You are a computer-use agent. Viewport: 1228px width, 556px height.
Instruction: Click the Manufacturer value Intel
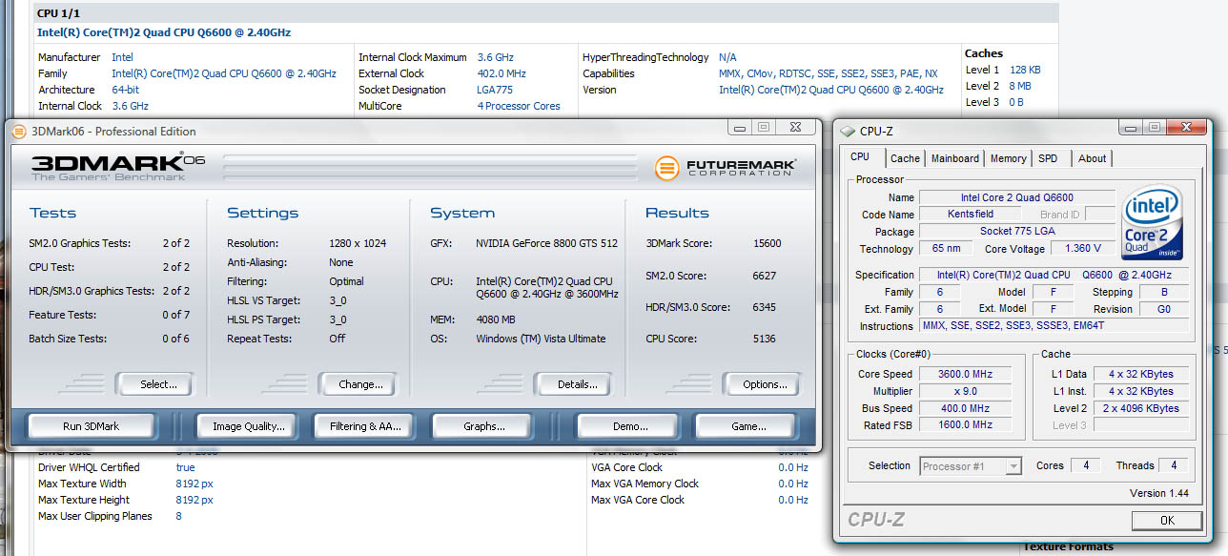(x=122, y=57)
